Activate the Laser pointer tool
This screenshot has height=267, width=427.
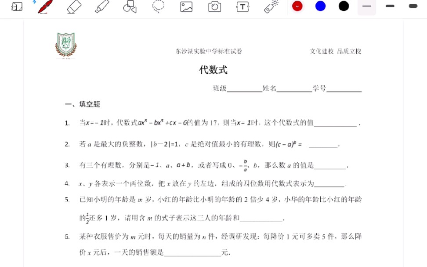pyautogui.click(x=271, y=7)
